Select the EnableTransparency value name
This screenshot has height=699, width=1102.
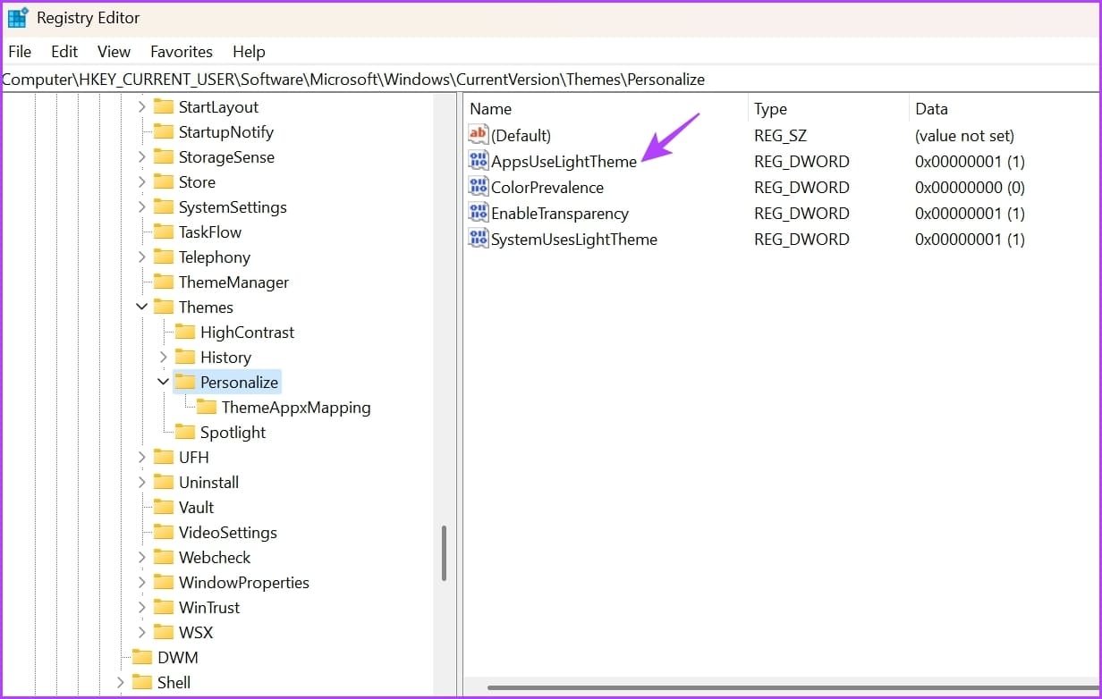pos(560,214)
